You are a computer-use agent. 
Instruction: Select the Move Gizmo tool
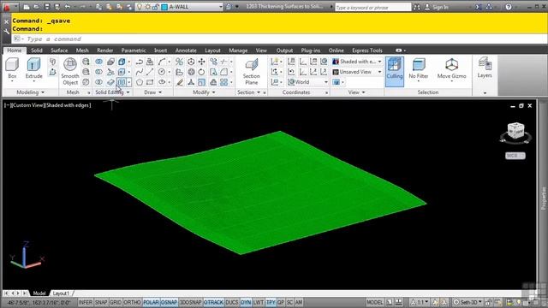coord(451,69)
